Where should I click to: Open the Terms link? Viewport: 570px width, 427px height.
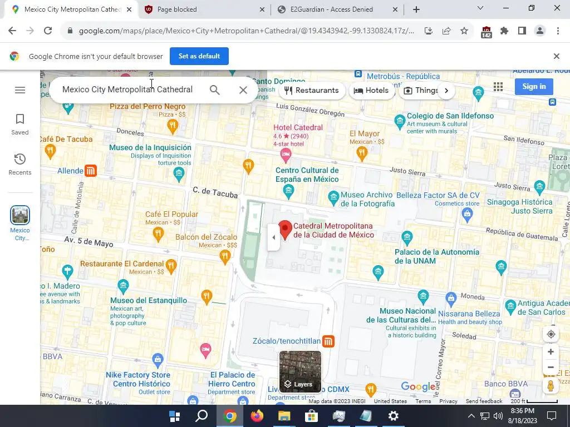423,401
